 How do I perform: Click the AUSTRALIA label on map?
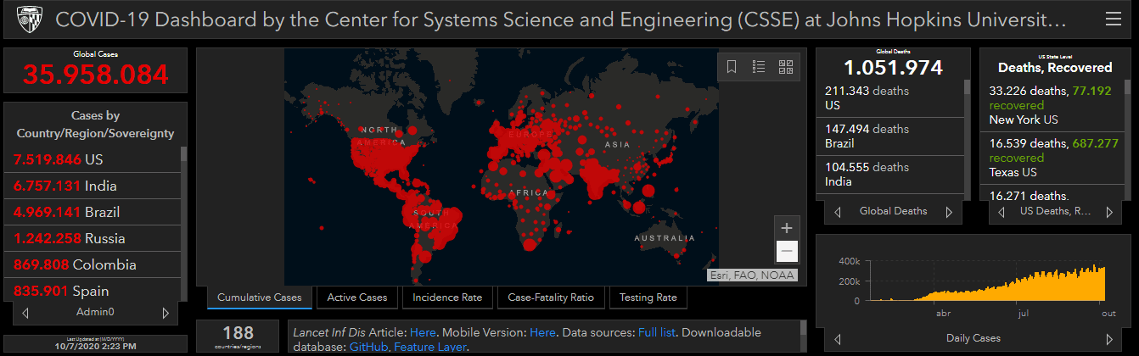pyautogui.click(x=665, y=238)
